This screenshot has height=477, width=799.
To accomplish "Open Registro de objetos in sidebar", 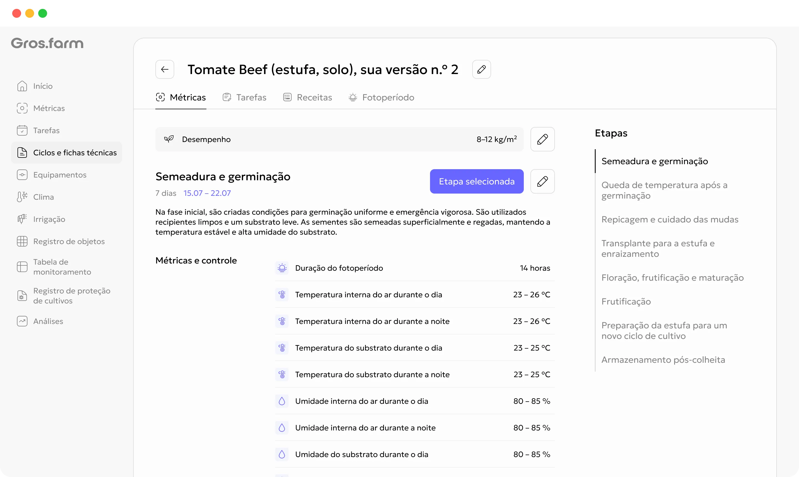I will [x=67, y=241].
